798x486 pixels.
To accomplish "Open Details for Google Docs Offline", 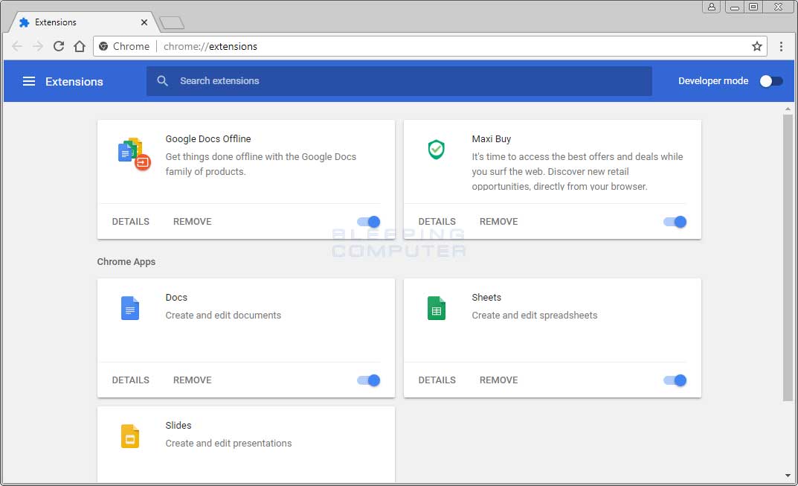I will 131,222.
